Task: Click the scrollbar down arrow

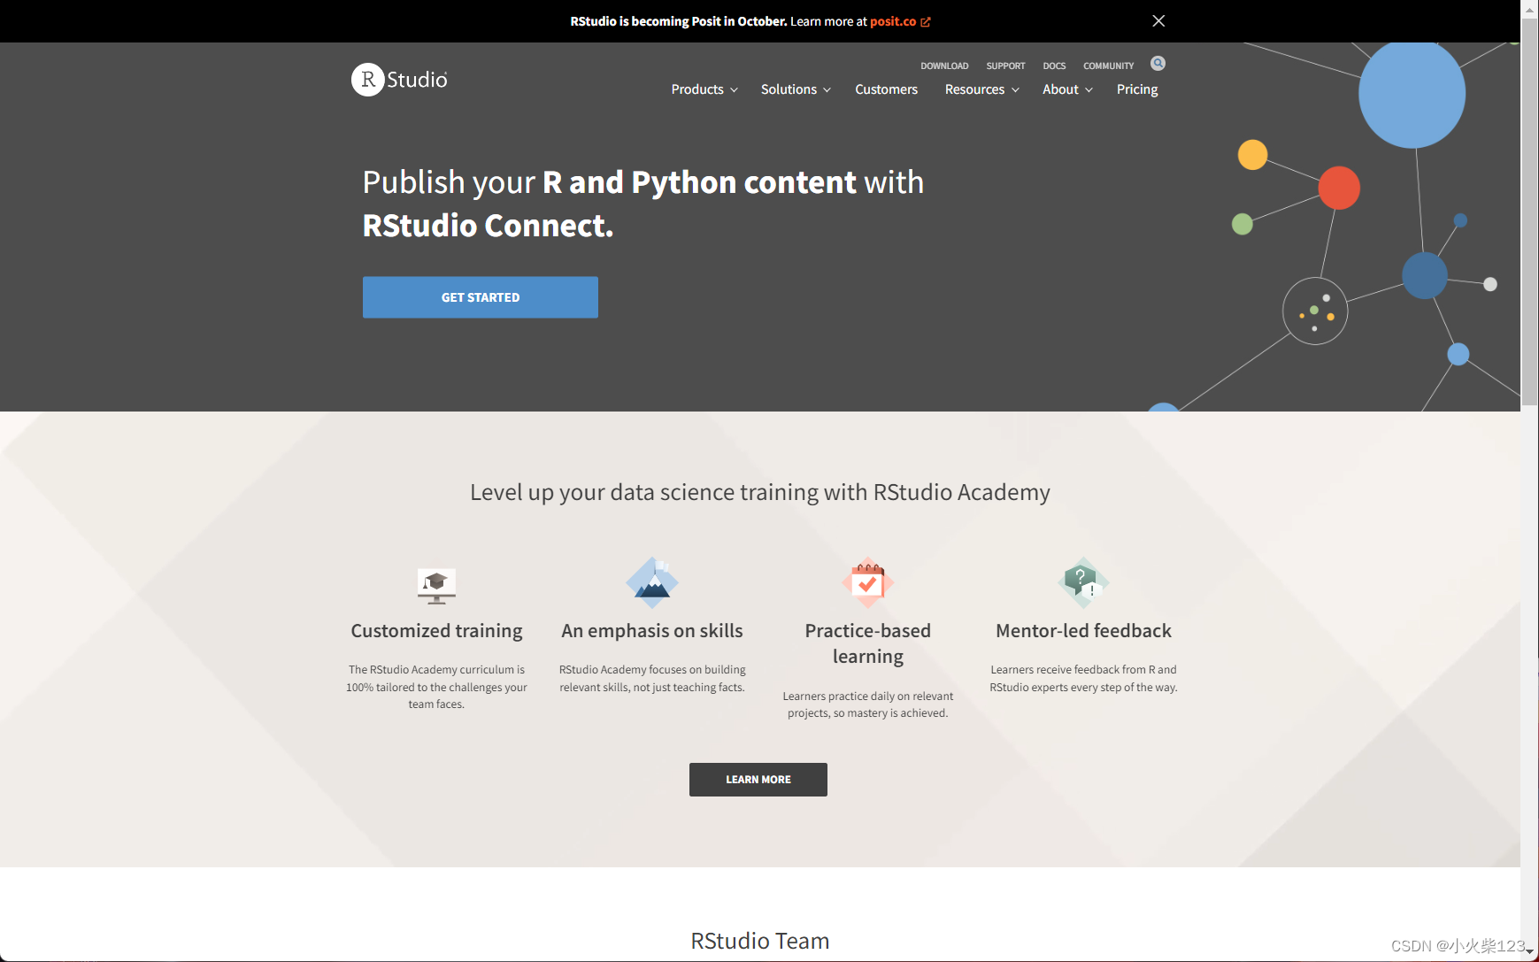Action: pos(1529,953)
